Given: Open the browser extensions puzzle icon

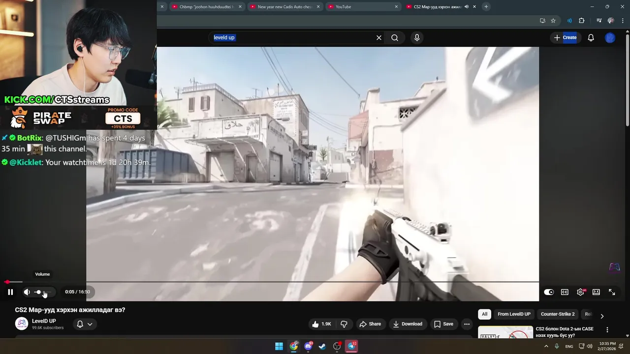Looking at the screenshot, I should pos(582,21).
